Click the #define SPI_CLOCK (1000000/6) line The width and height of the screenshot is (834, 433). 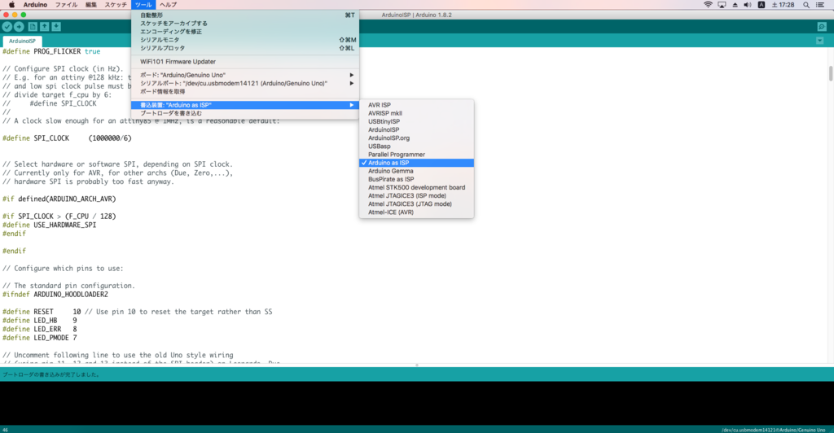pyautogui.click(x=67, y=138)
